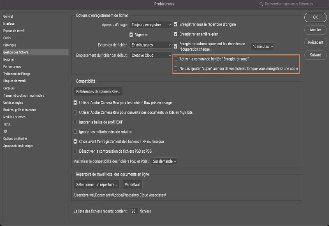The width and height of the screenshot is (329, 226).
Task: Enable Ignorer les métadonnées de rotation
Action: 75,132
